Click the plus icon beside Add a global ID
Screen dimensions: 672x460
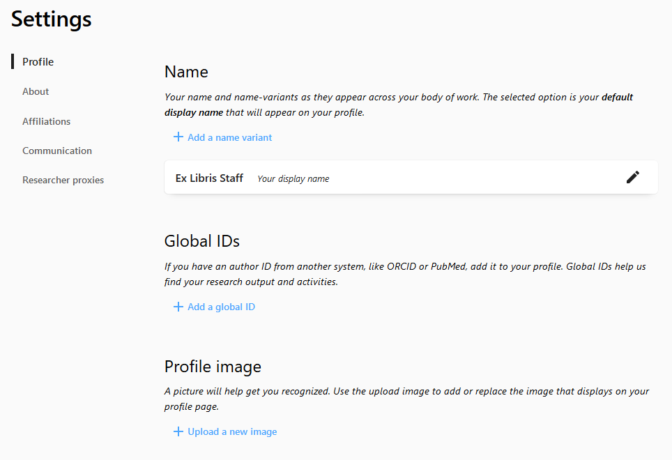(178, 307)
